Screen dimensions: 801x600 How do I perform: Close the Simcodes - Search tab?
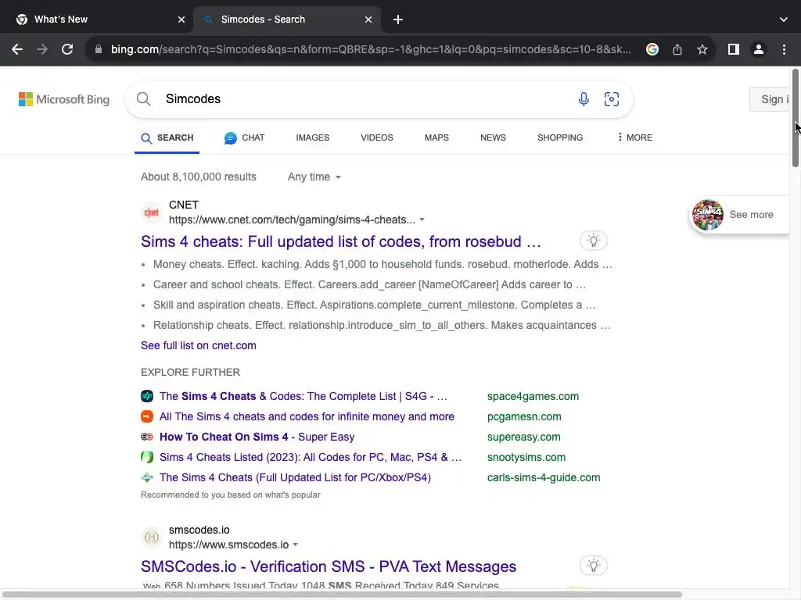368,20
